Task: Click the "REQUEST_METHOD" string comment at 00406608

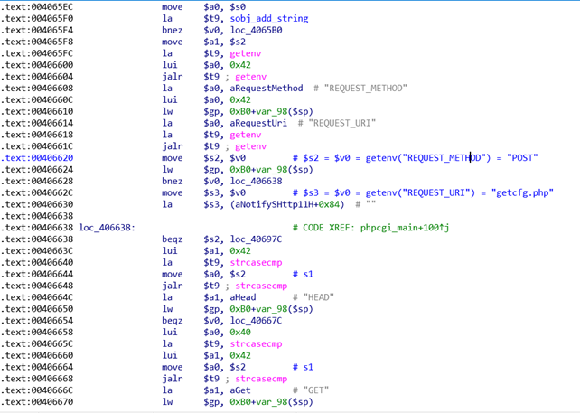Action: pyautogui.click(x=360, y=88)
